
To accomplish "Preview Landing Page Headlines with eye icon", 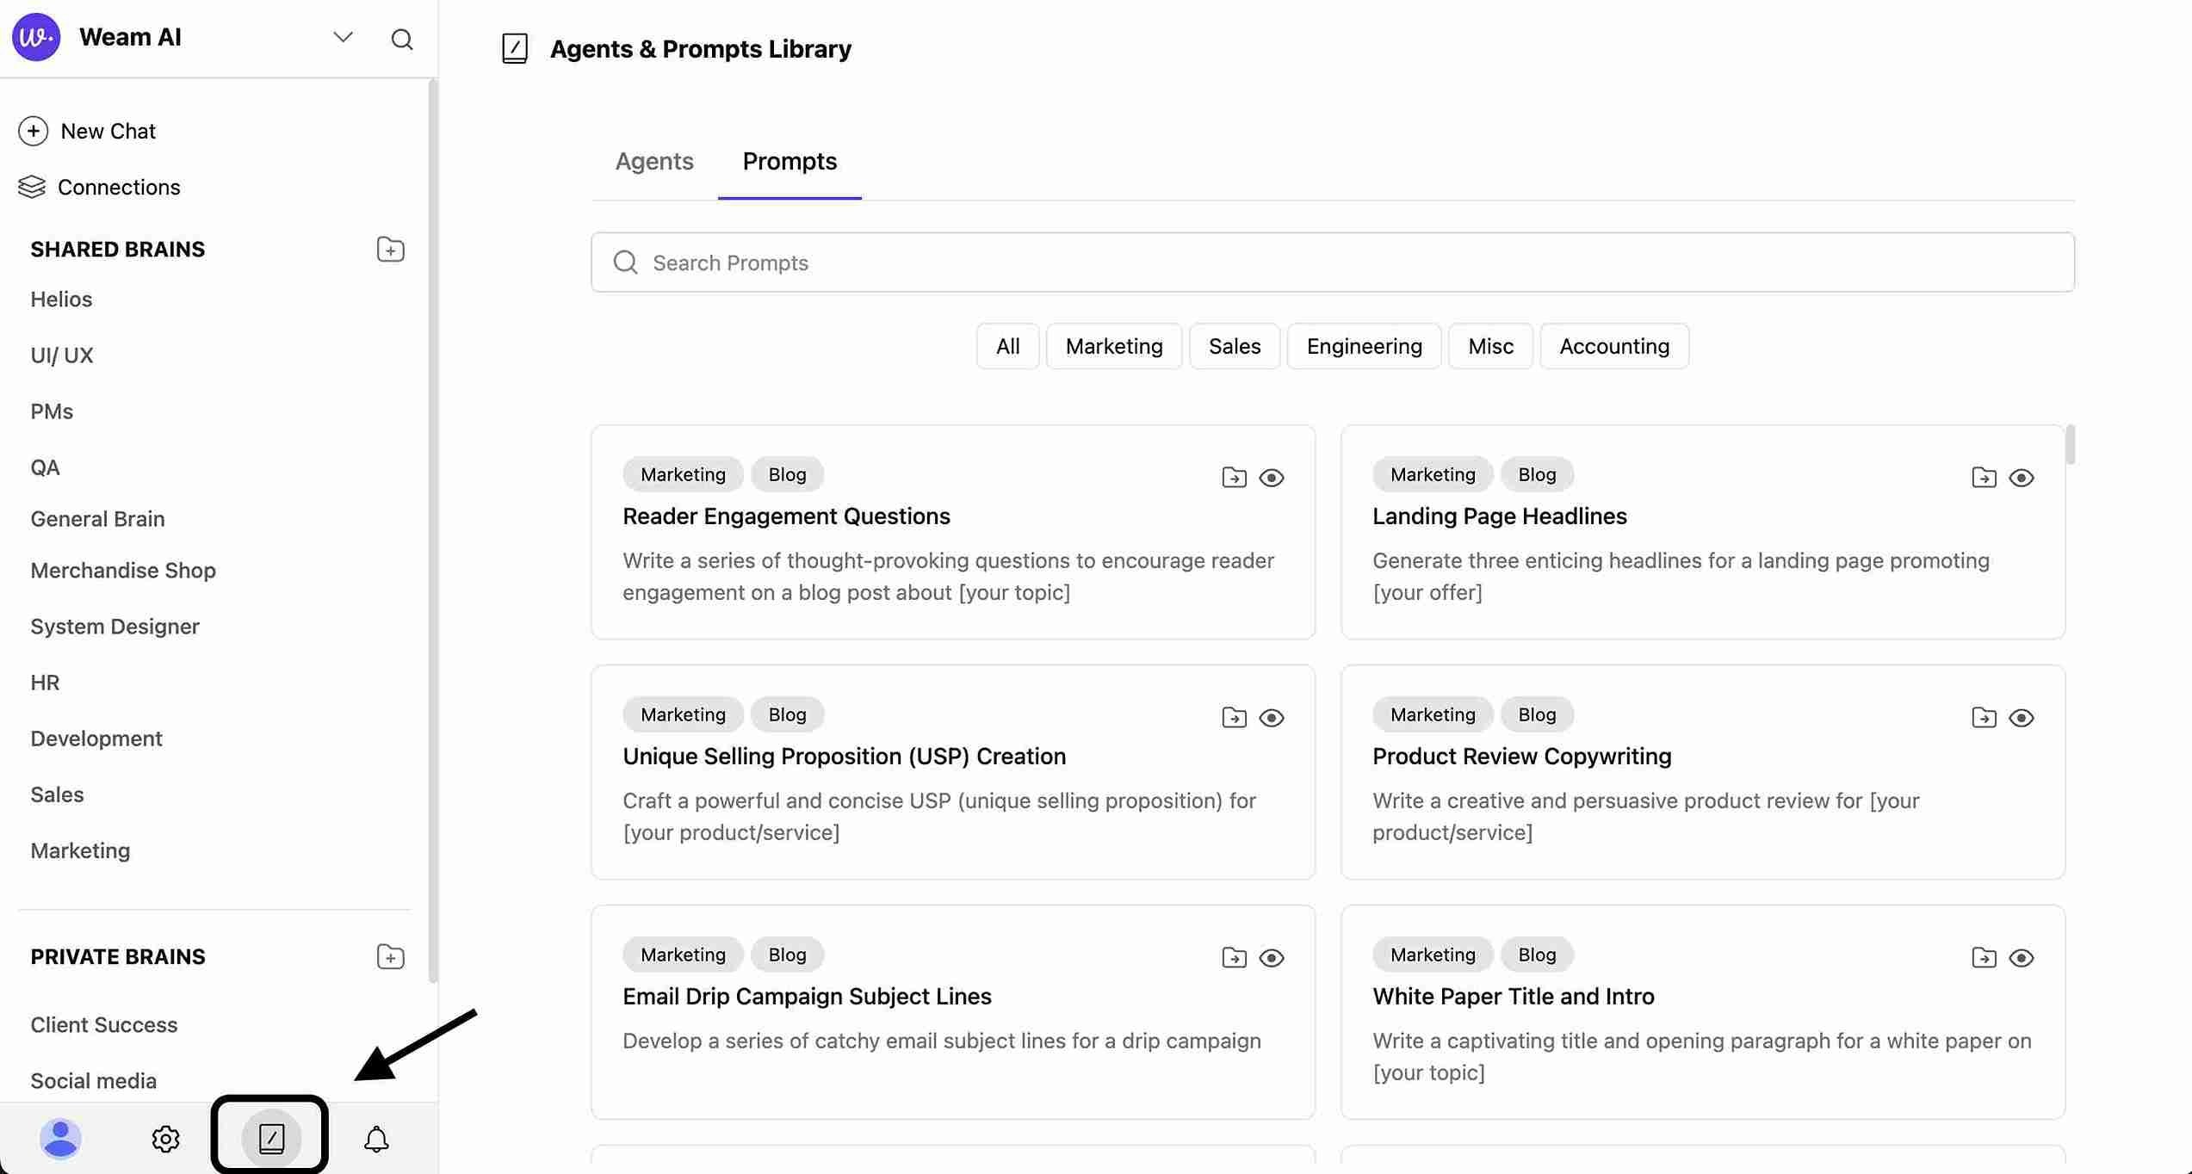I will [2021, 478].
